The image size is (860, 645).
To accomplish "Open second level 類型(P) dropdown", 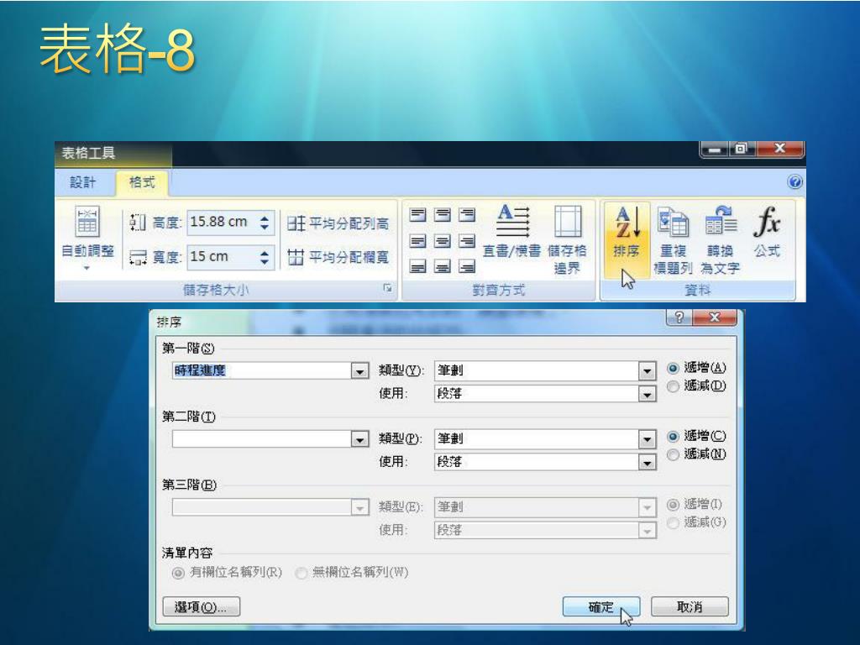I will tap(648, 439).
